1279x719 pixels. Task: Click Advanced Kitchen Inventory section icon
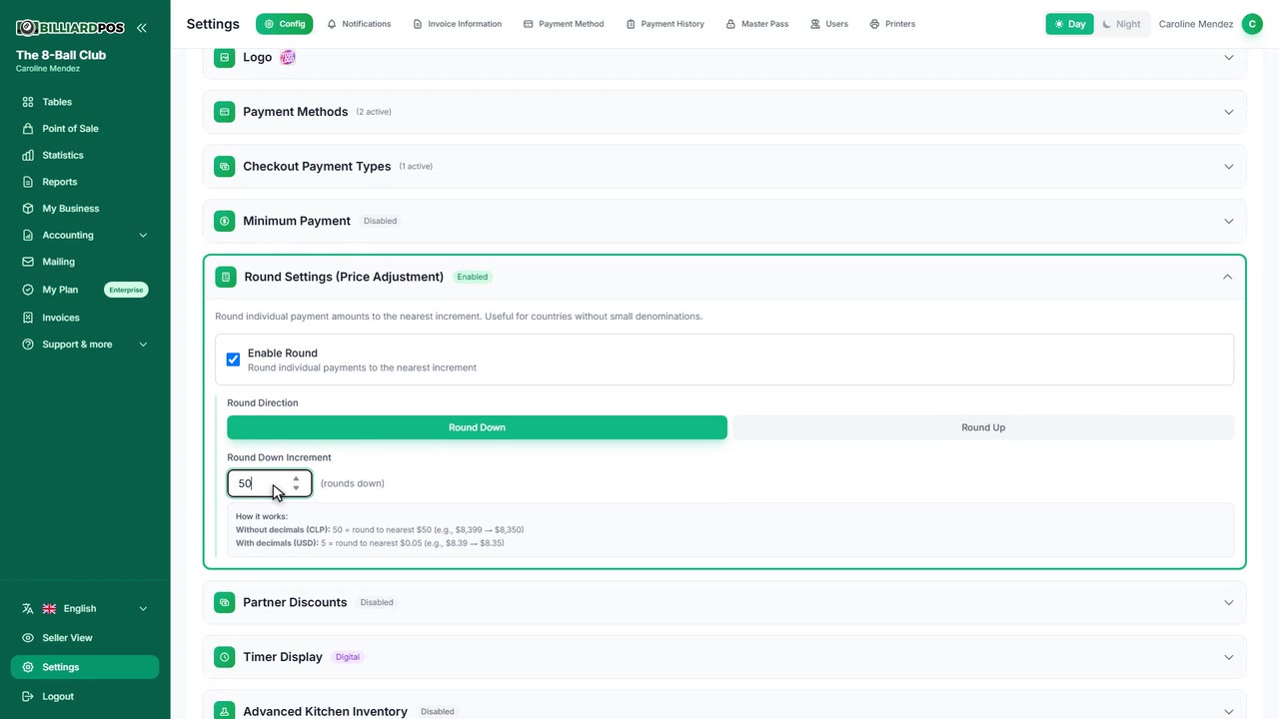click(x=225, y=710)
